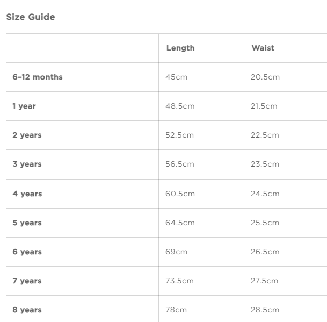Image resolution: width=327 pixels, height=322 pixels.
Task: Click the 4 years row label
Action: tap(27, 194)
